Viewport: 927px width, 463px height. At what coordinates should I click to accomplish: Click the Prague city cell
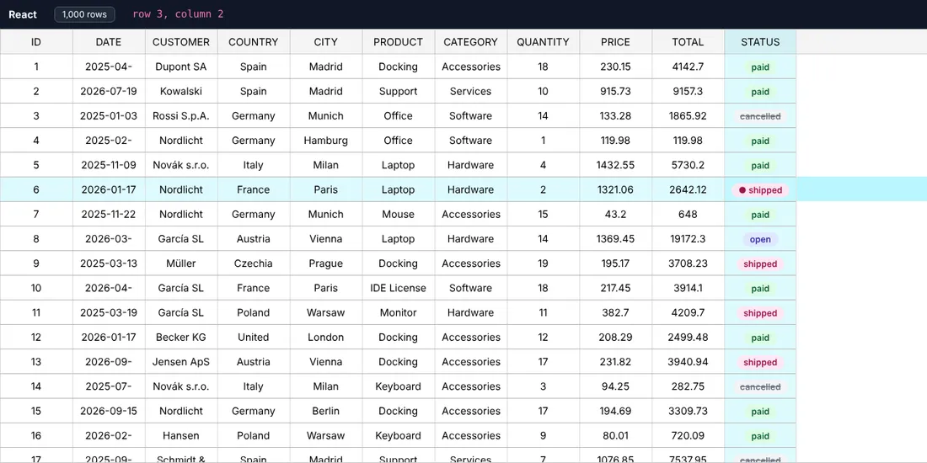pos(326,263)
